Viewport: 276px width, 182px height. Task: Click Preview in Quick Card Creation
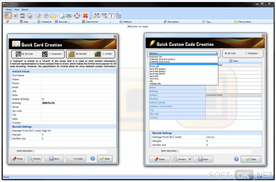(35, 159)
